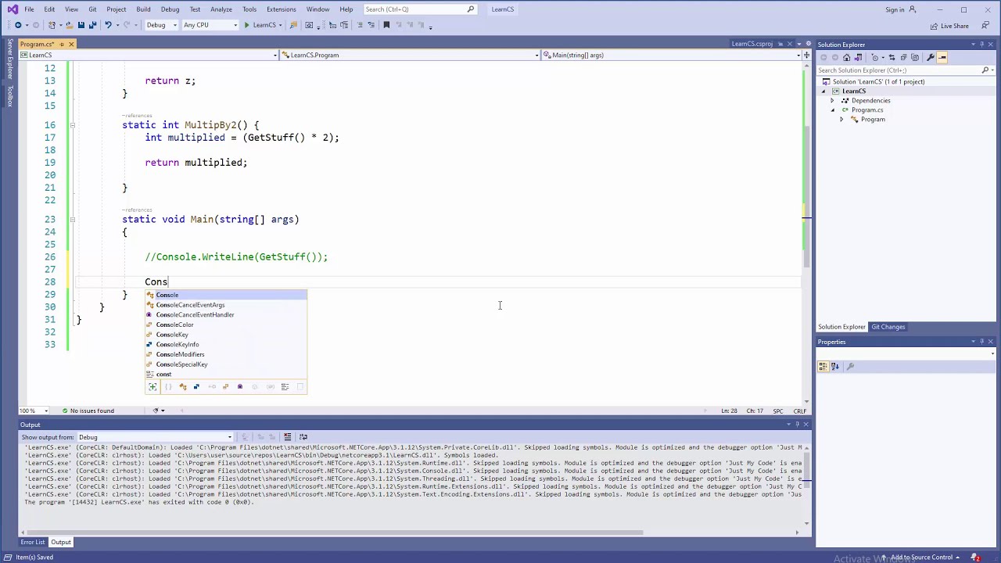Screen dimensions: 1001x563
Task: Open LearnCS.Program type dropdown
Action: 536,55
